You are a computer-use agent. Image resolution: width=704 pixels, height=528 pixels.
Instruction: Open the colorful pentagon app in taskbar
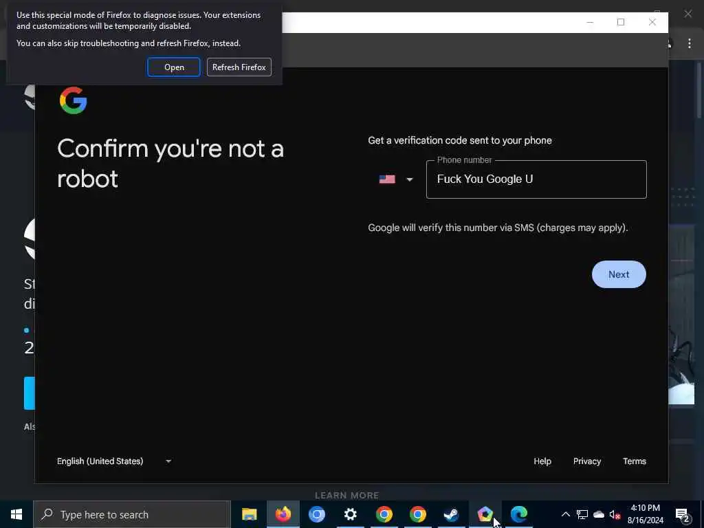point(485,514)
